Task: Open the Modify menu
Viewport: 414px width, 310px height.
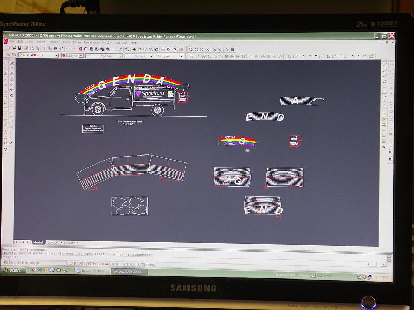Action: tap(107, 42)
